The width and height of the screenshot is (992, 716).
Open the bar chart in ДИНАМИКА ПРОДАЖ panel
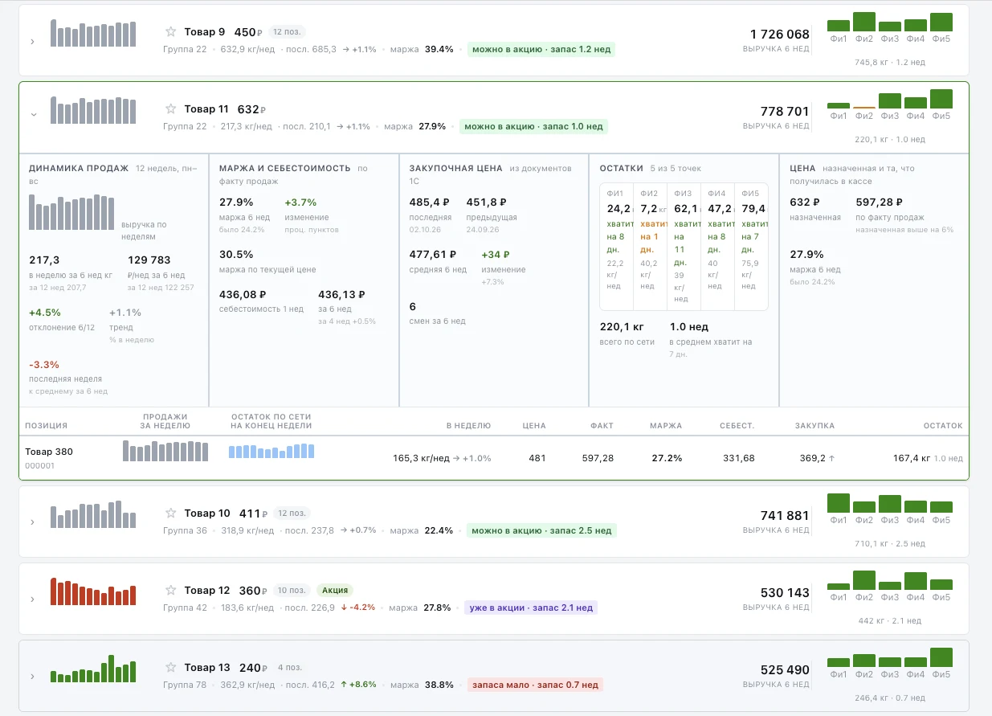pos(71,212)
